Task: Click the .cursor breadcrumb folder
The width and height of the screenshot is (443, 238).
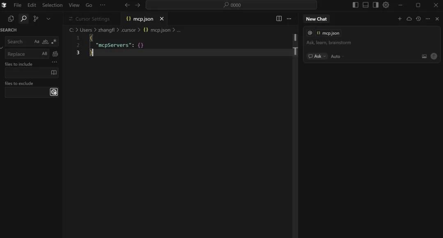Action: (x=128, y=30)
